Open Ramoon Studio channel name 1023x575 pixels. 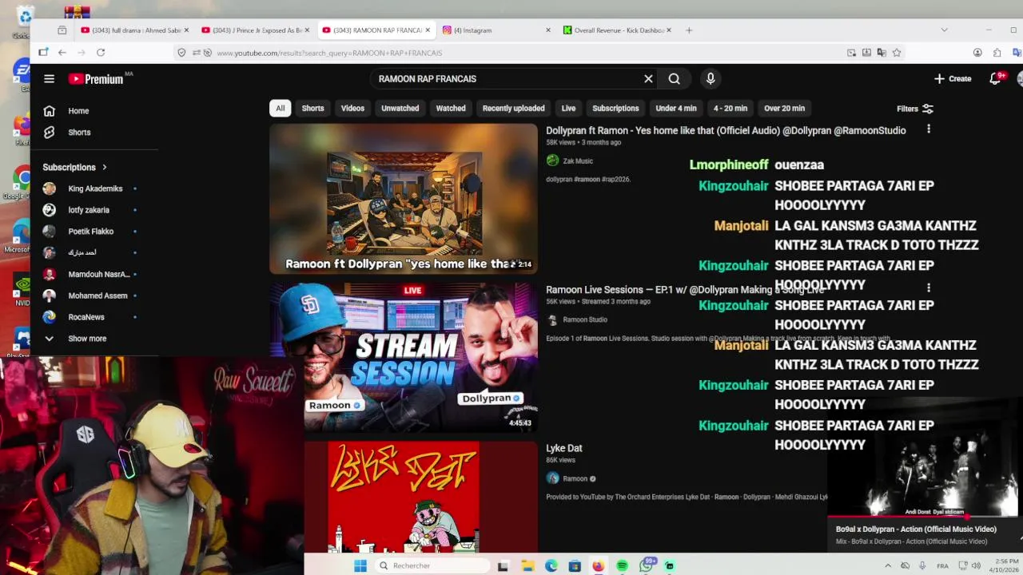tap(585, 319)
